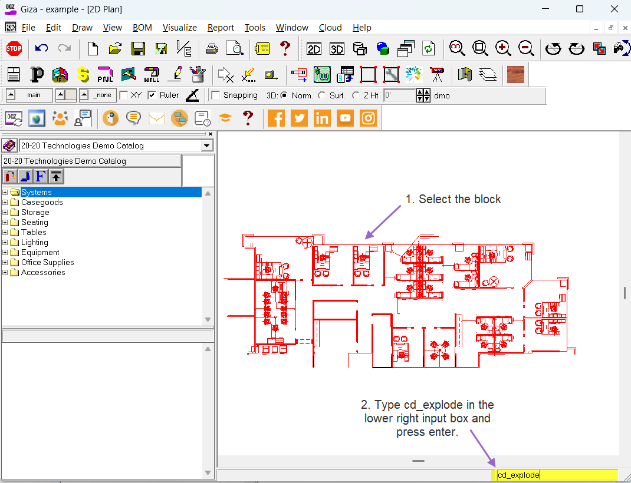The height and width of the screenshot is (483, 631).
Task: Click the Save floppy disk icon
Action: pos(138,49)
